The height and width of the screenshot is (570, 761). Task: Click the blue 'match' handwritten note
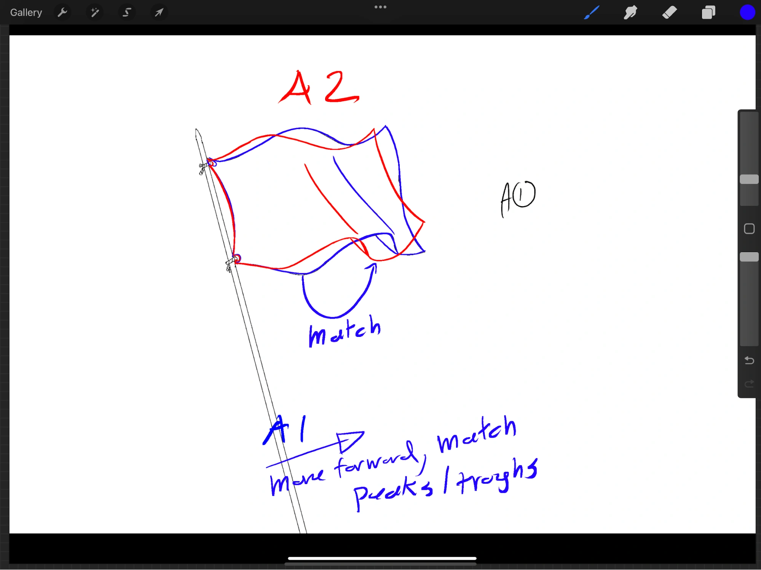coord(345,332)
